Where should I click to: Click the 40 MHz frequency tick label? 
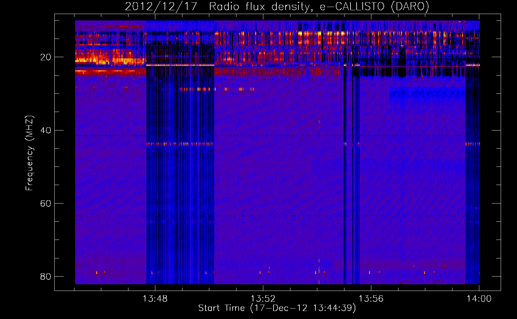coord(46,130)
